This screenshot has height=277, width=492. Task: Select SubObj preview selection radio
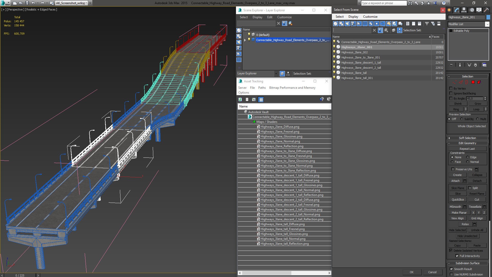pos(462,119)
